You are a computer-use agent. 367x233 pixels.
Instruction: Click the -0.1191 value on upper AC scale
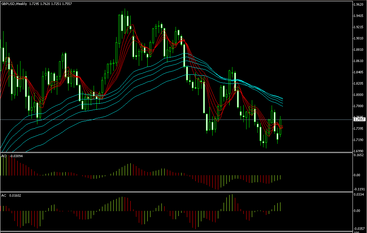[x=359, y=189]
